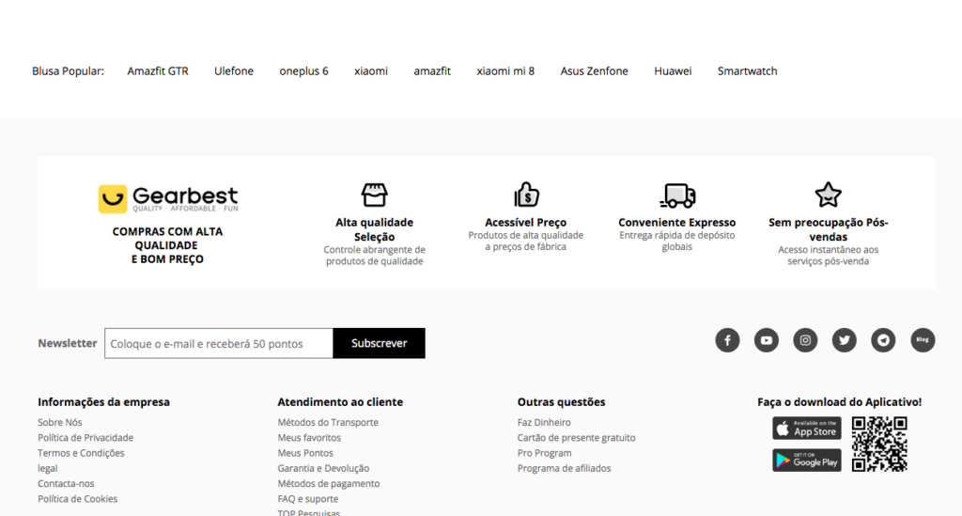Open the Pro Program link
962x516 pixels.
point(544,453)
